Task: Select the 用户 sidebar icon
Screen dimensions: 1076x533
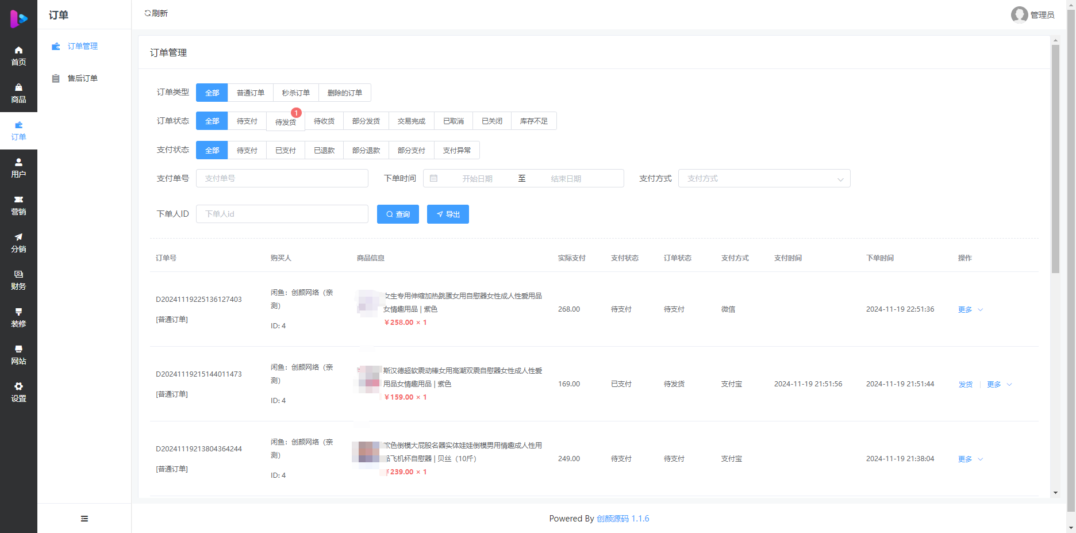Action: tap(18, 167)
